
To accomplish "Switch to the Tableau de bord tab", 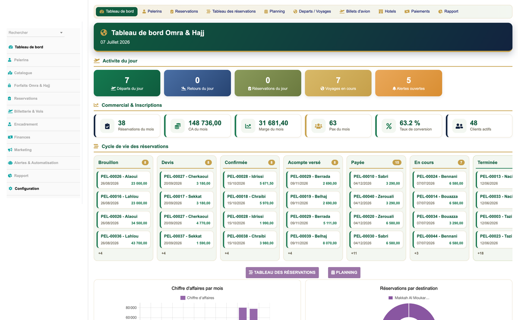I will tap(117, 12).
